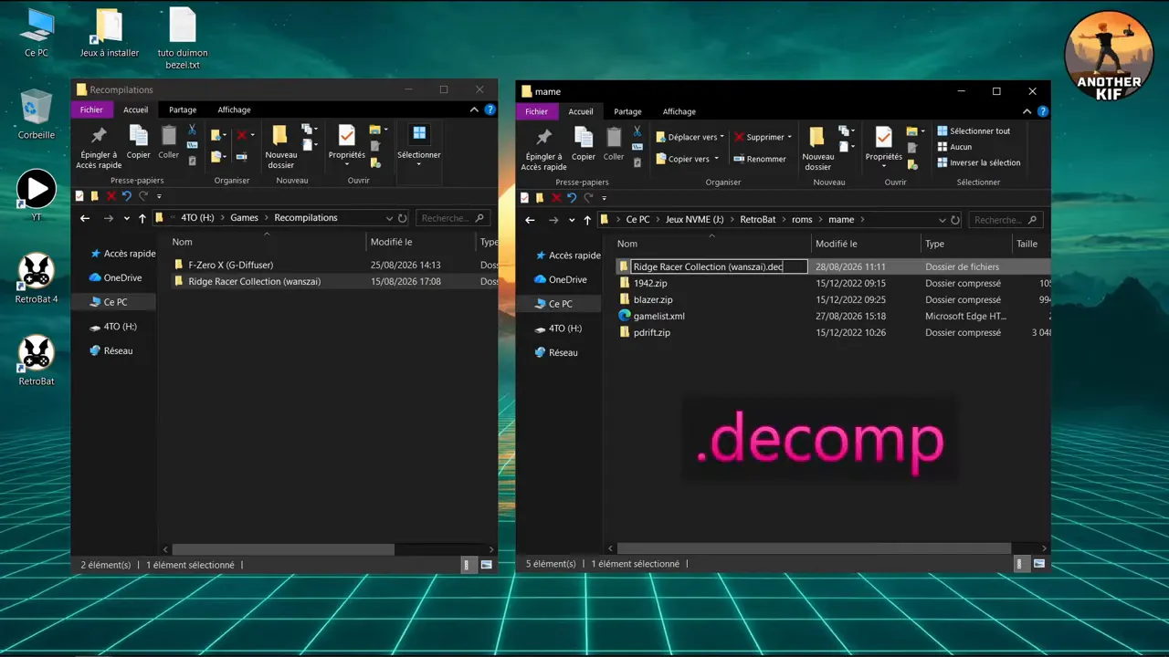Click new folder icon in Recompilations quick toolbar
The height and width of the screenshot is (657, 1169).
[x=95, y=195]
